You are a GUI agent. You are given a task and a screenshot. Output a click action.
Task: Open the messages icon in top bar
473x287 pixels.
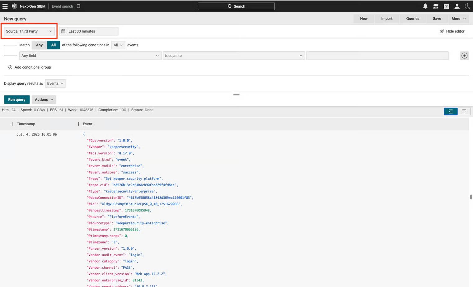(x=436, y=6)
